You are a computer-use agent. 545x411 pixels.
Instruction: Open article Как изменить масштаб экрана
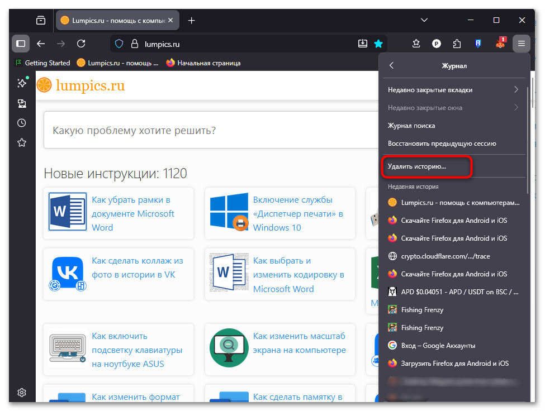coord(299,343)
